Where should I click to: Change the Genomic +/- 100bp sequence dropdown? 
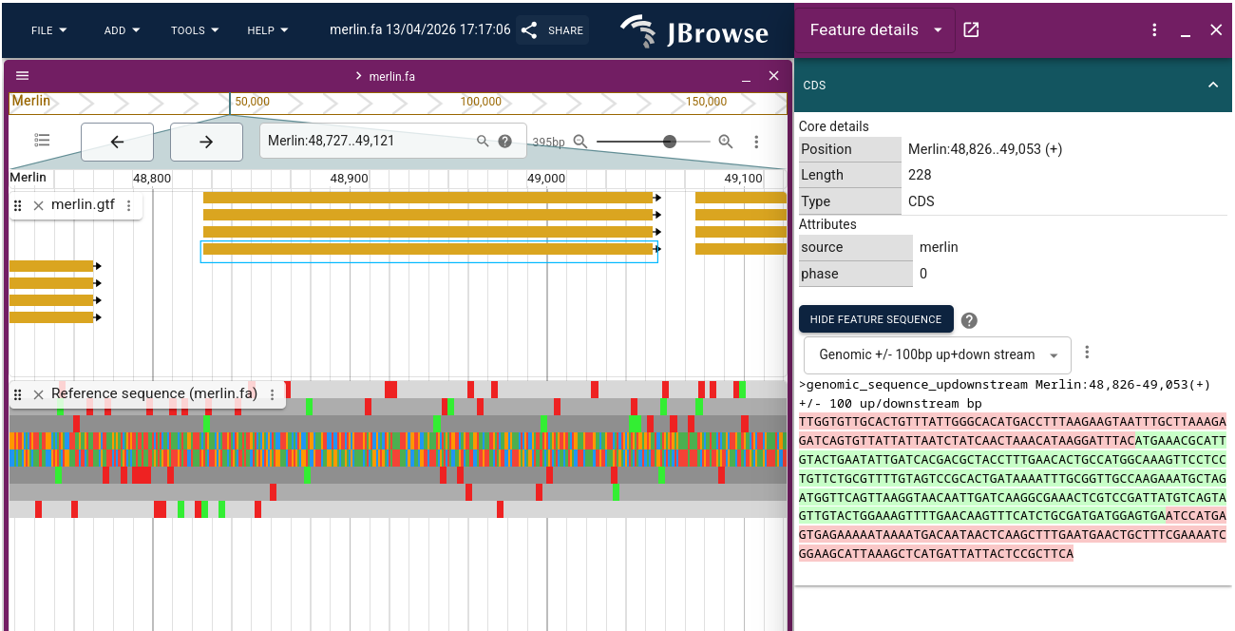pos(936,354)
